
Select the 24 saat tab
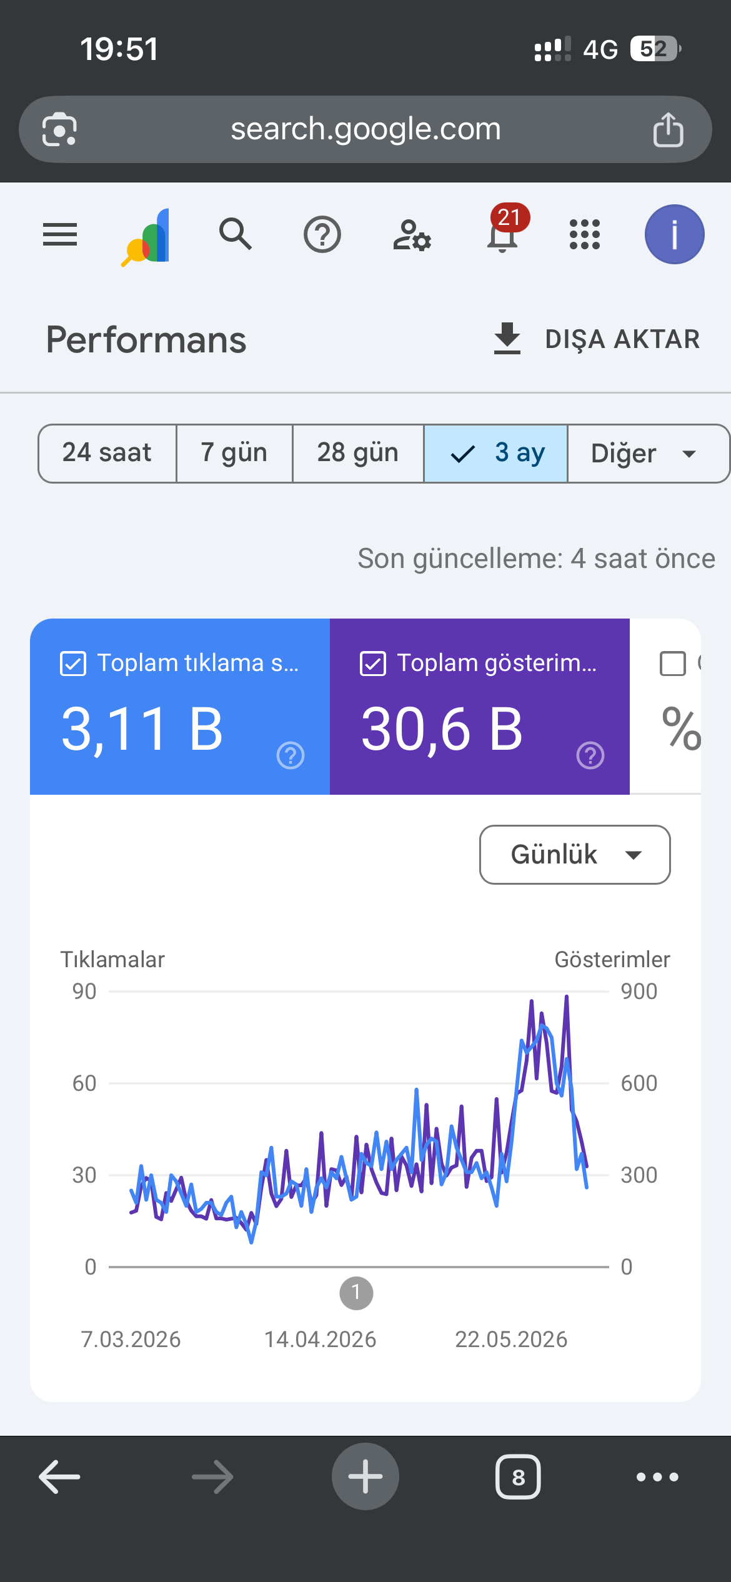pos(107,454)
